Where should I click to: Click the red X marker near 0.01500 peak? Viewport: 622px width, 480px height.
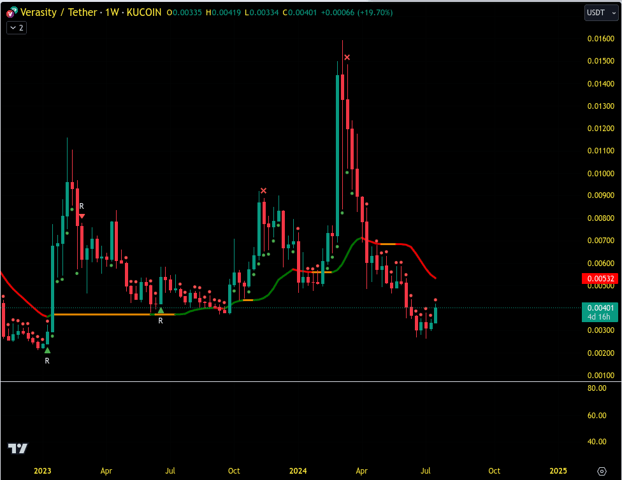[347, 57]
